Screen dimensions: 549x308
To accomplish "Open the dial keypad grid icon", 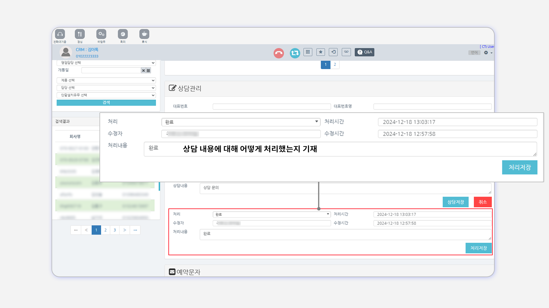I will click(x=308, y=52).
